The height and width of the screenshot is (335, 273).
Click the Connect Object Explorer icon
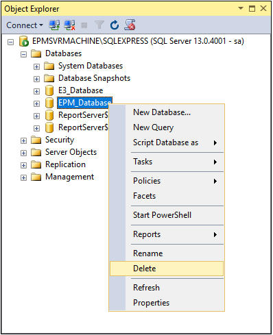[54, 25]
